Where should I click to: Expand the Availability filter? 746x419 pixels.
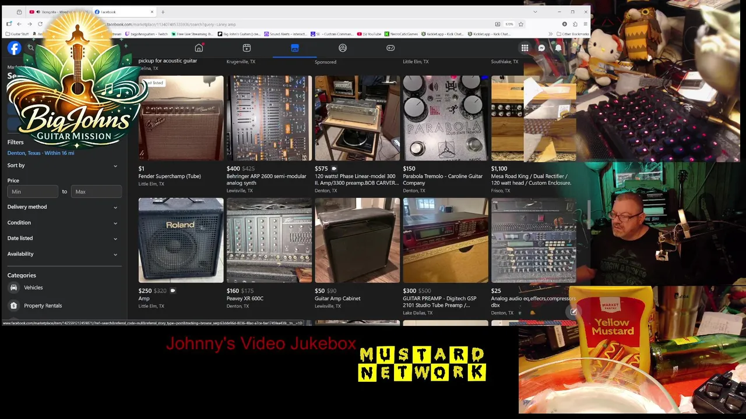tap(63, 254)
